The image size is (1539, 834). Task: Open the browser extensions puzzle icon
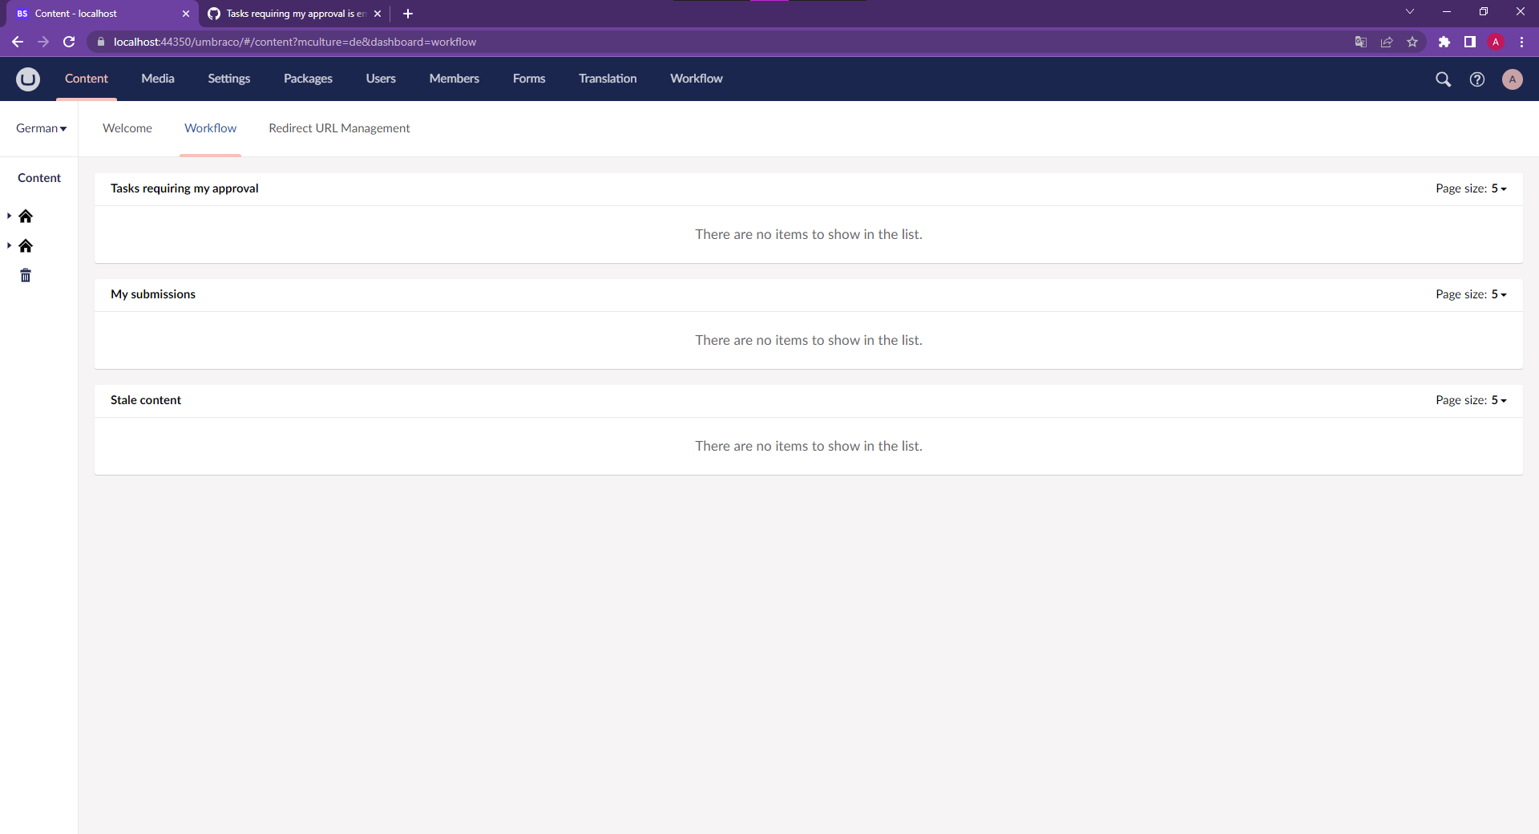pyautogui.click(x=1444, y=42)
